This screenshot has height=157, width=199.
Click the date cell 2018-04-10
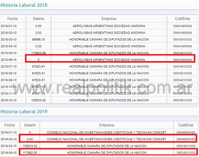(9, 46)
